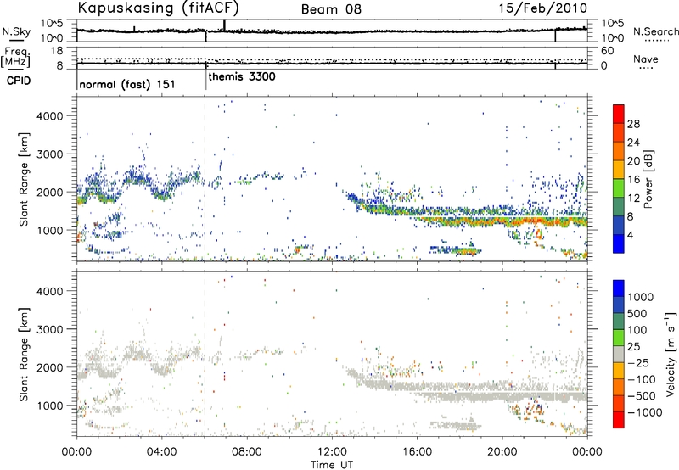Image resolution: width=679 pixels, height=470 pixels.
Task: Pick the green Velocity segment between 100 and 25
Action: tap(619, 338)
